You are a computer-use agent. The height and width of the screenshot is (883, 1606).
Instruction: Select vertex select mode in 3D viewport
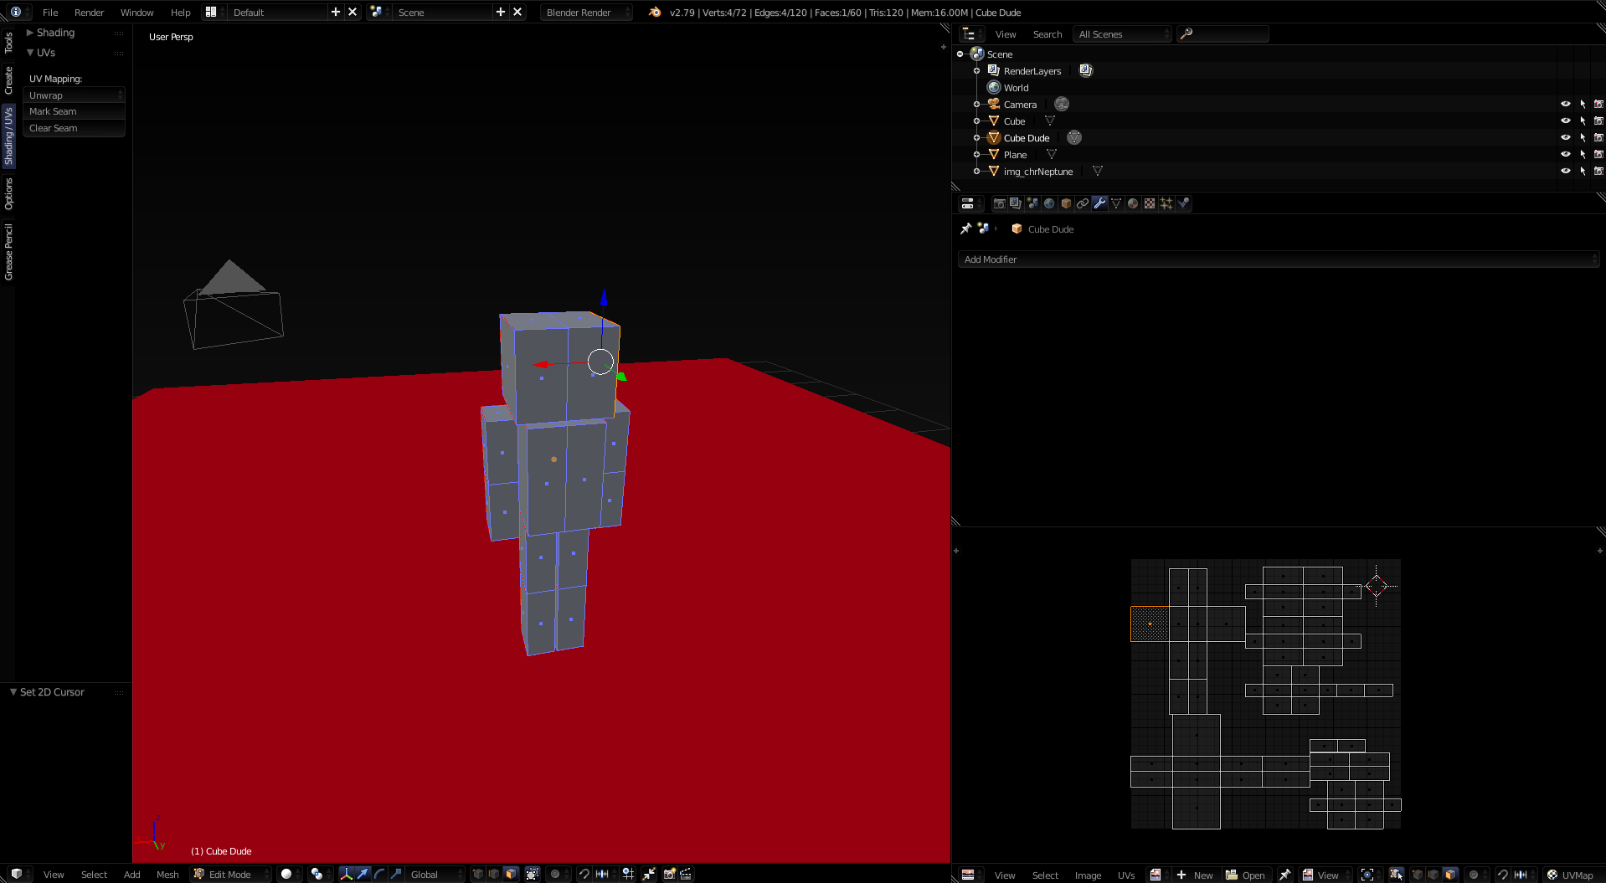(478, 874)
